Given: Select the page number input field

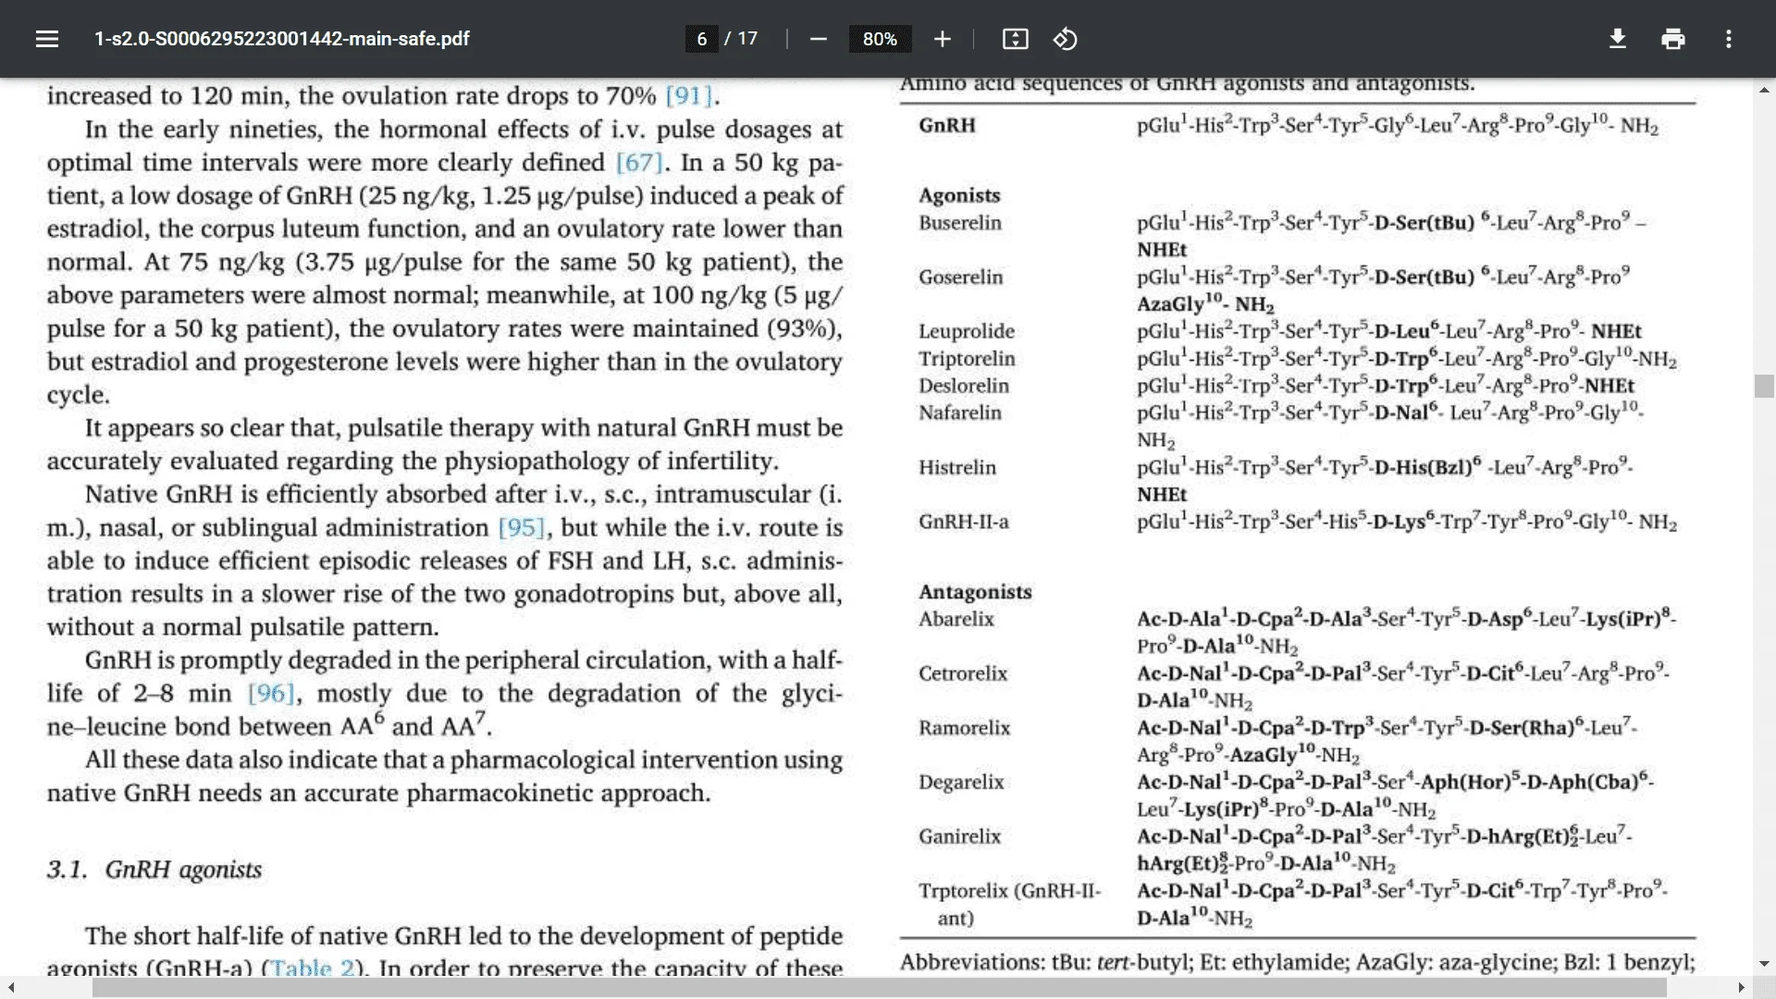Looking at the screenshot, I should 701,39.
